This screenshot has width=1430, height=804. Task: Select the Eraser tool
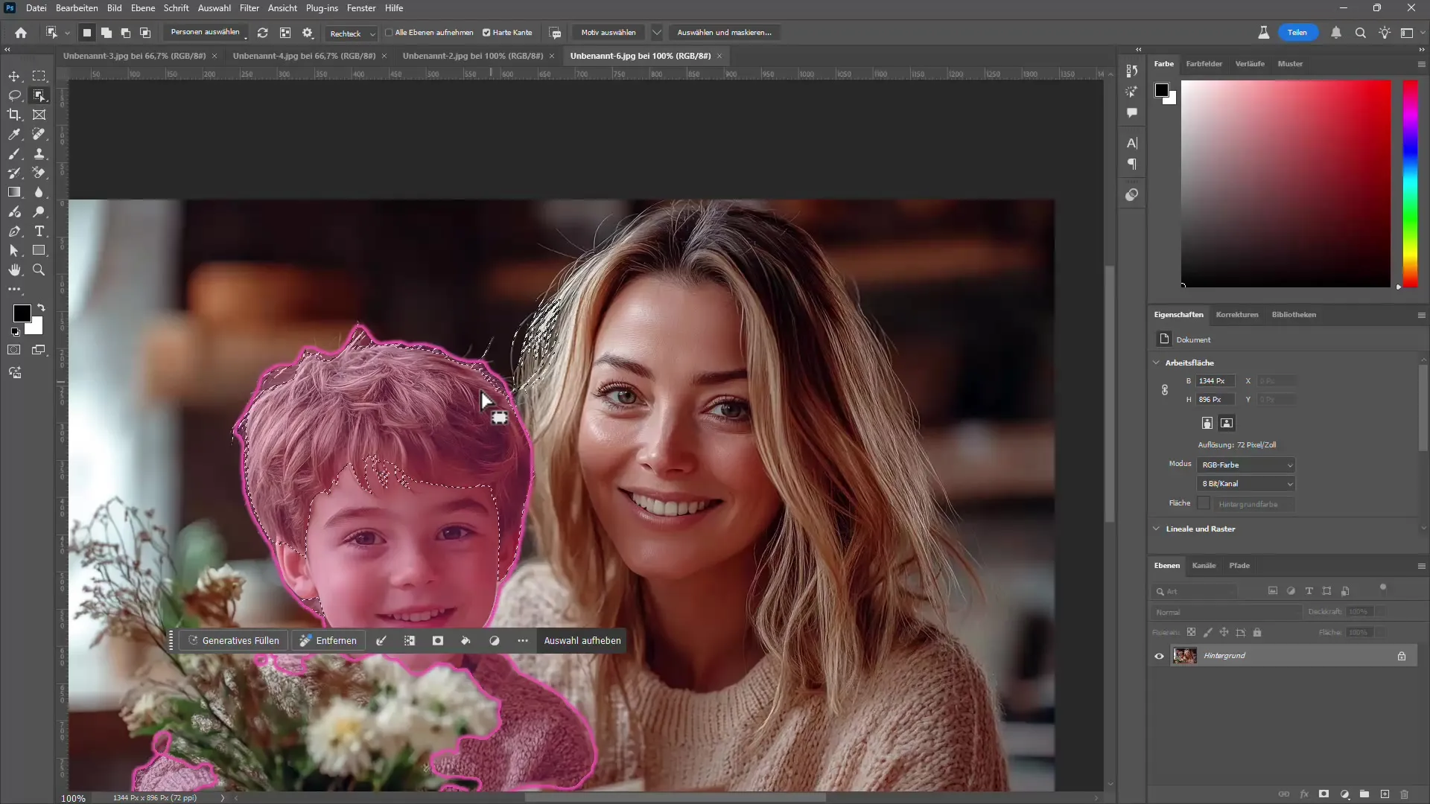coord(39,173)
